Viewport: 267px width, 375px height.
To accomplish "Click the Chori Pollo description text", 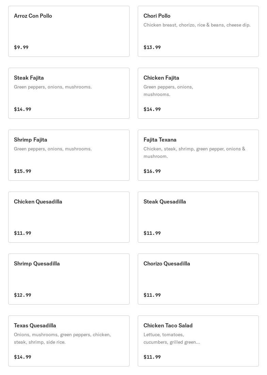I will click(x=197, y=25).
